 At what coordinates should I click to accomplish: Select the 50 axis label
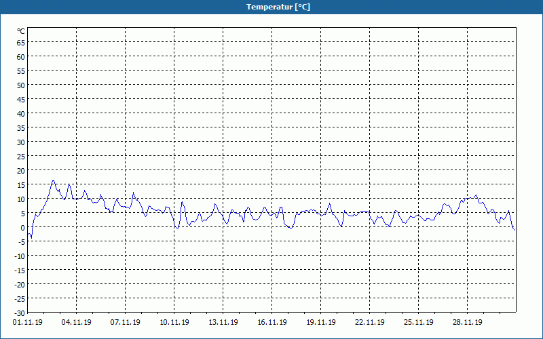[21, 85]
